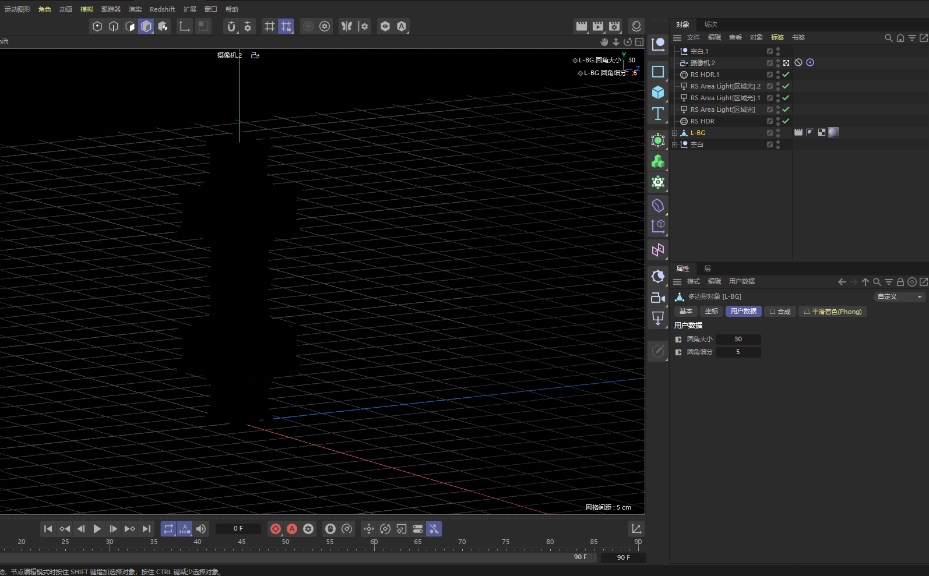
Task: Select 摄像机.2 in object list
Action: point(703,63)
